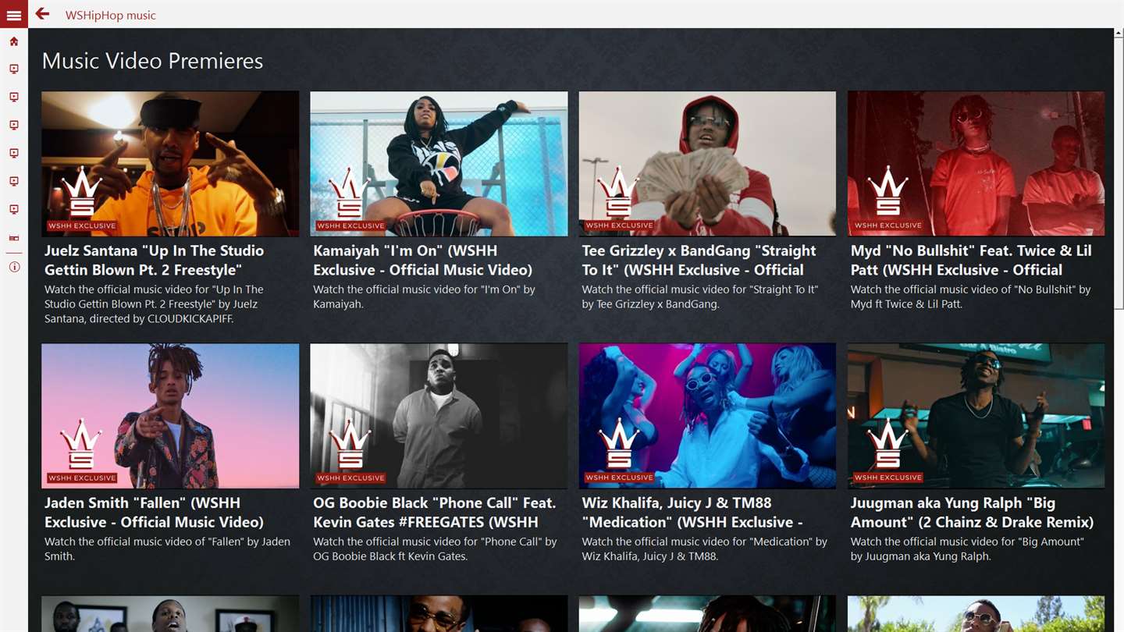Click description "Straight To It" by Tee Grizzley
The height and width of the screenshot is (632, 1124).
(700, 296)
